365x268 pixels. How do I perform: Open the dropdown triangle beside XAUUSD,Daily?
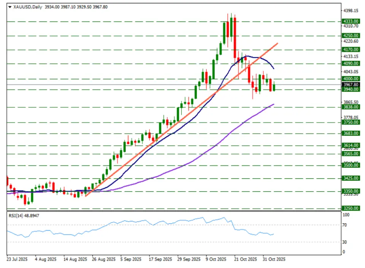coord(10,7)
